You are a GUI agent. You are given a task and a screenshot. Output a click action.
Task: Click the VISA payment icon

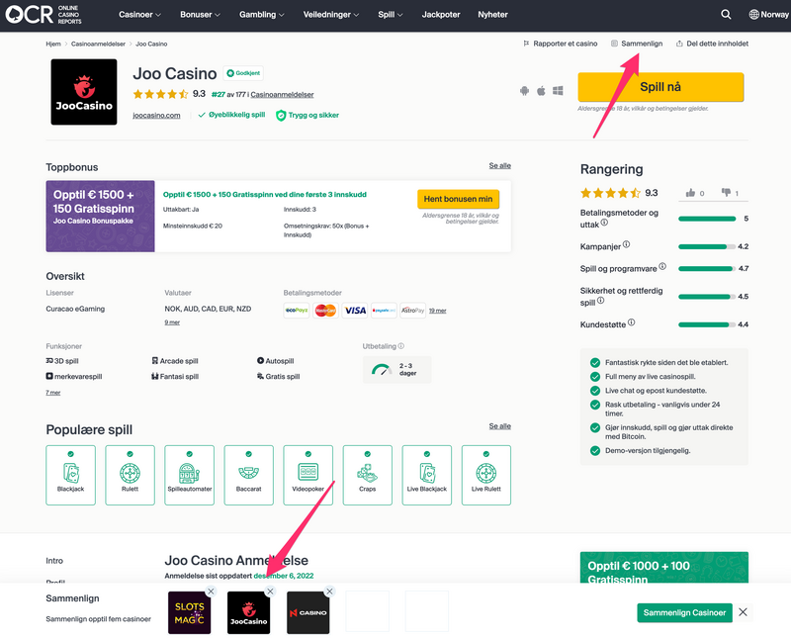(x=355, y=311)
